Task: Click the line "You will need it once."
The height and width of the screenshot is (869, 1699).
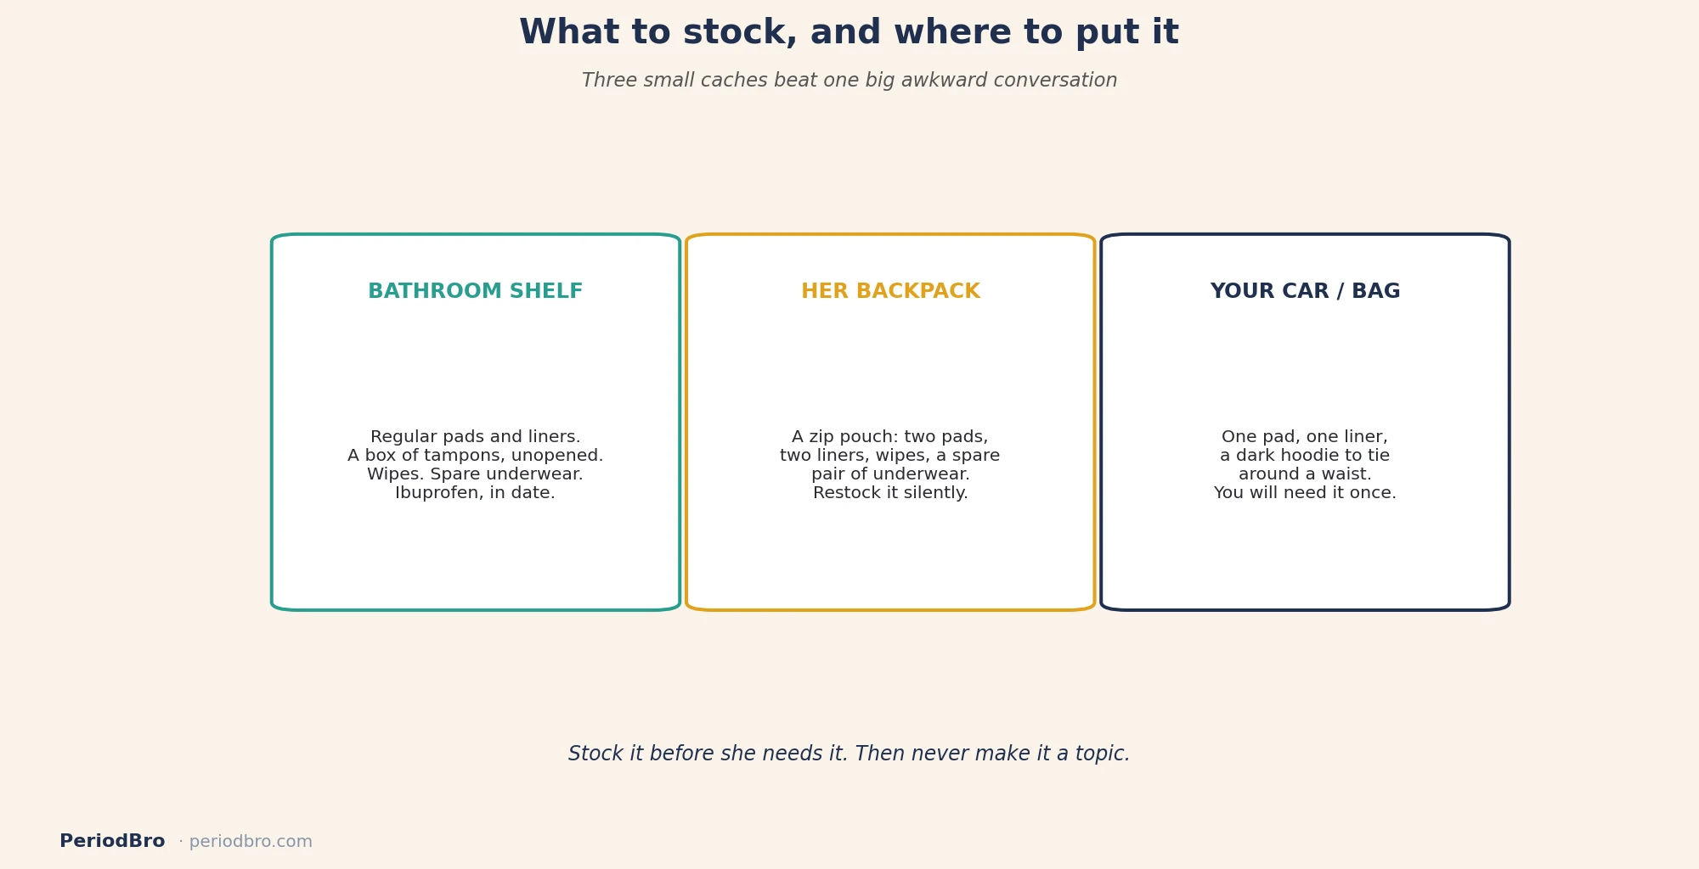Action: point(1305,493)
